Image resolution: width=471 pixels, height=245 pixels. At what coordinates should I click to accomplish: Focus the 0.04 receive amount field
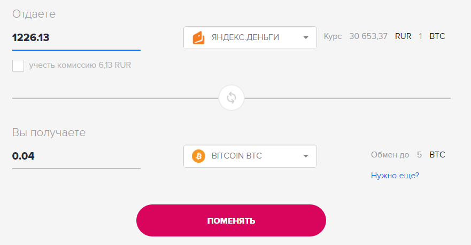tap(76, 156)
